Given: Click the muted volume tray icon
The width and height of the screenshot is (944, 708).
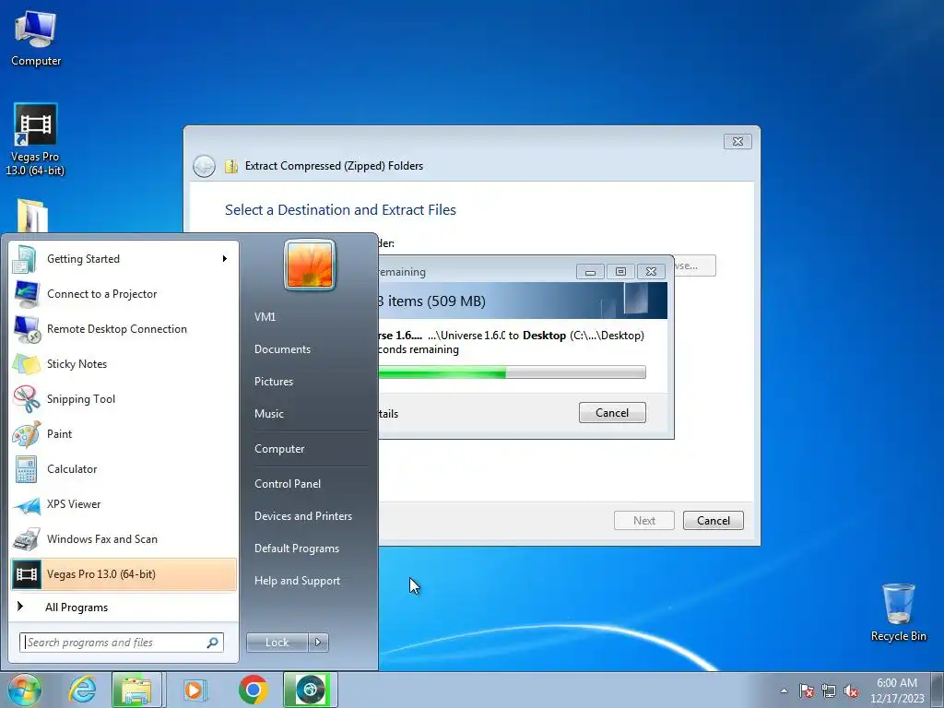Looking at the screenshot, I should pyautogui.click(x=851, y=691).
